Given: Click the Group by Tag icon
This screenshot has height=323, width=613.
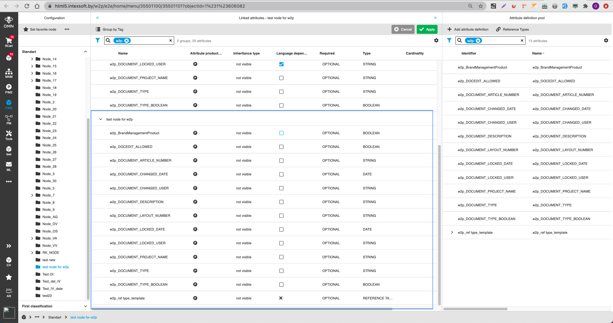Looking at the screenshot, I should (98, 29).
